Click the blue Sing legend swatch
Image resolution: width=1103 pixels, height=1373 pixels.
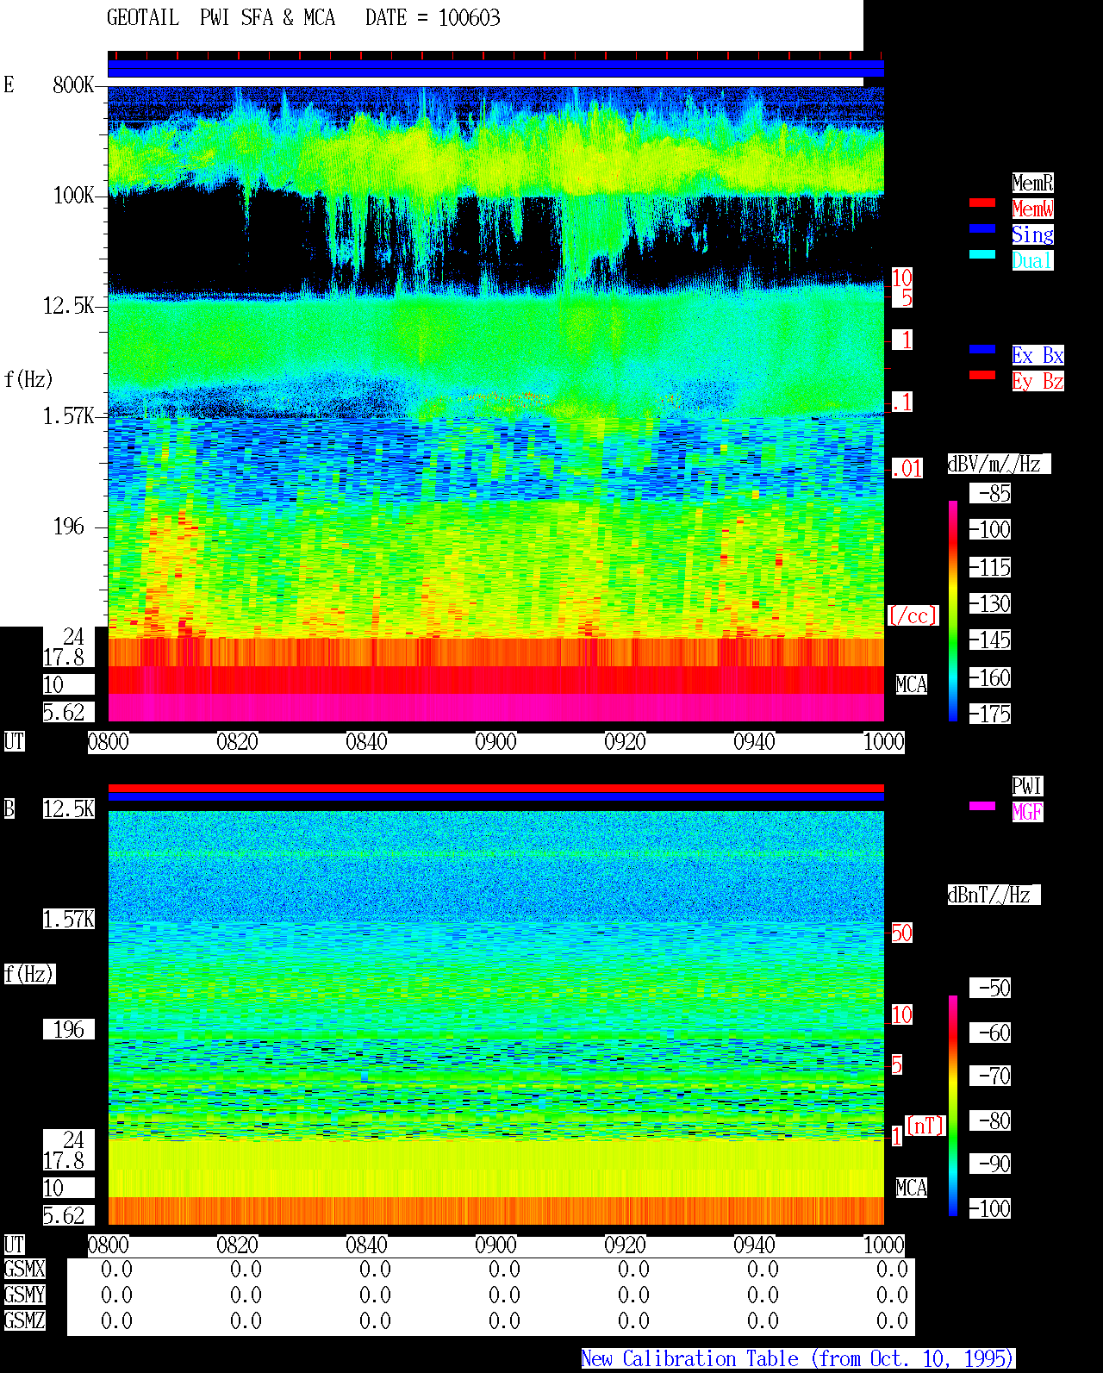[x=982, y=228]
